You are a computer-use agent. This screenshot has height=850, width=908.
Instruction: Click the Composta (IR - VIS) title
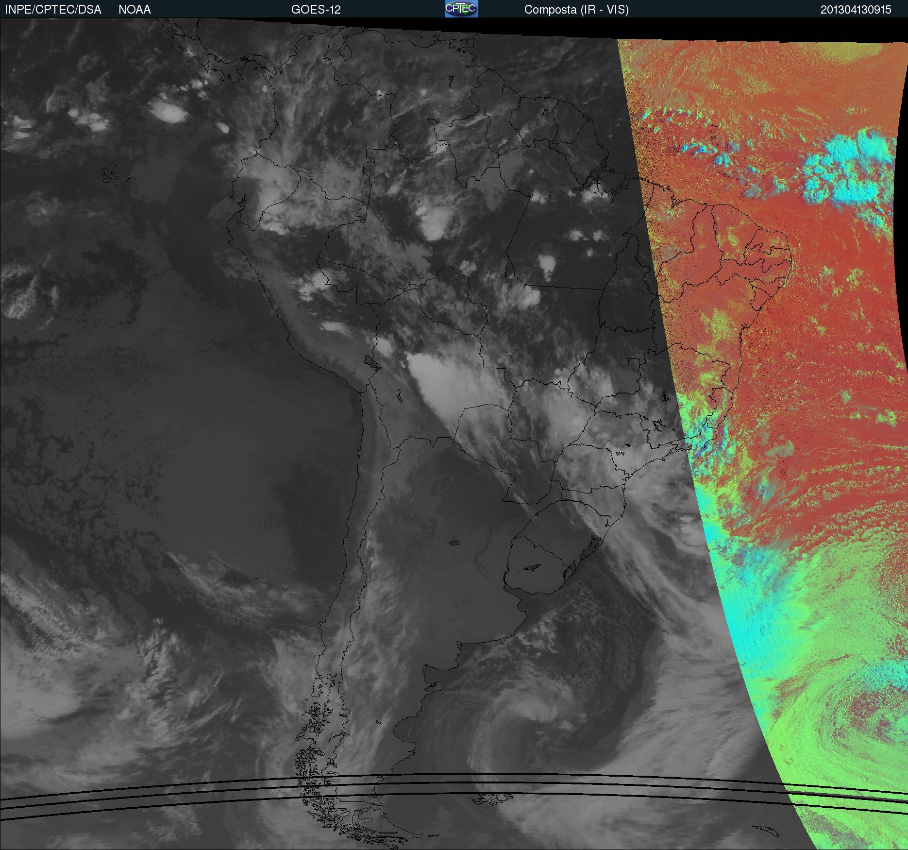click(x=576, y=10)
